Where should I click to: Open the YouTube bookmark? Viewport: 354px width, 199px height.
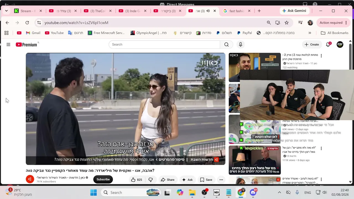coord(54,33)
